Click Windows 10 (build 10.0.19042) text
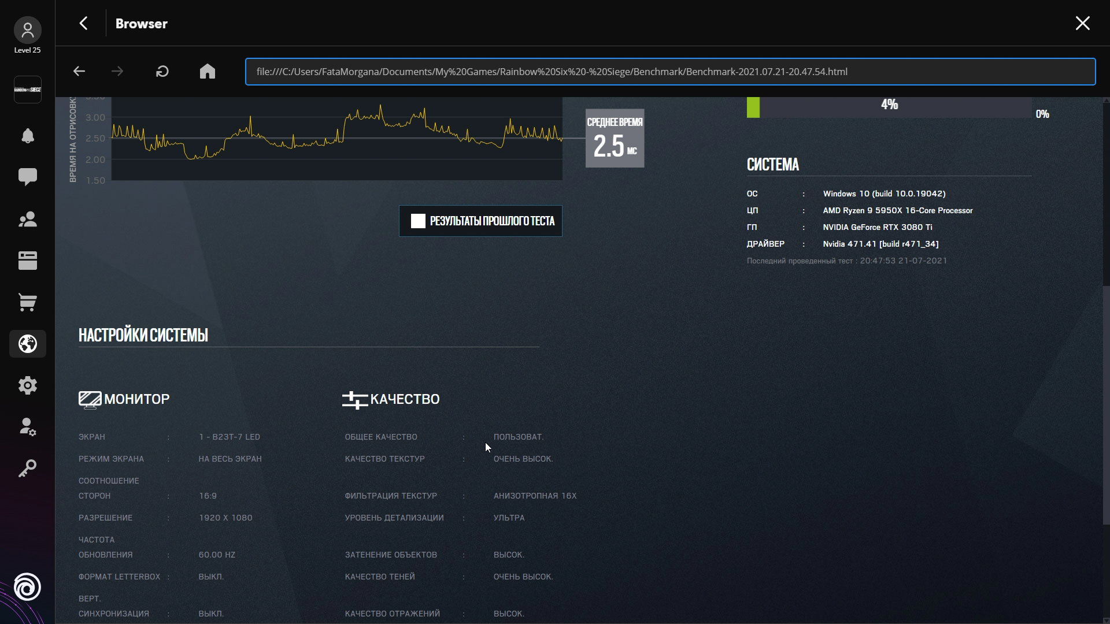This screenshot has width=1110, height=624. [x=884, y=194]
